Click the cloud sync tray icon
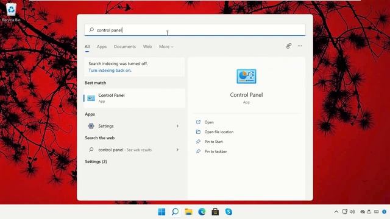This screenshot has width=390, height=219. [x=363, y=212]
